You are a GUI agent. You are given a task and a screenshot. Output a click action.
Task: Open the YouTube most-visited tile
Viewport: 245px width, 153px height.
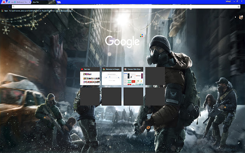click(x=90, y=76)
